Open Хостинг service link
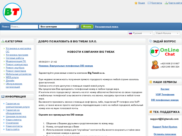Viewport: 182px width, 136px height. click(x=165, y=89)
